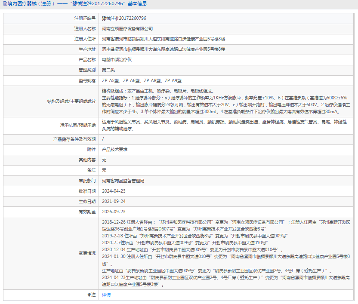Image resolution: width=358 pixels, height=304 pixels.
Task: Click the 产品名称 row label
Action: click(87, 60)
